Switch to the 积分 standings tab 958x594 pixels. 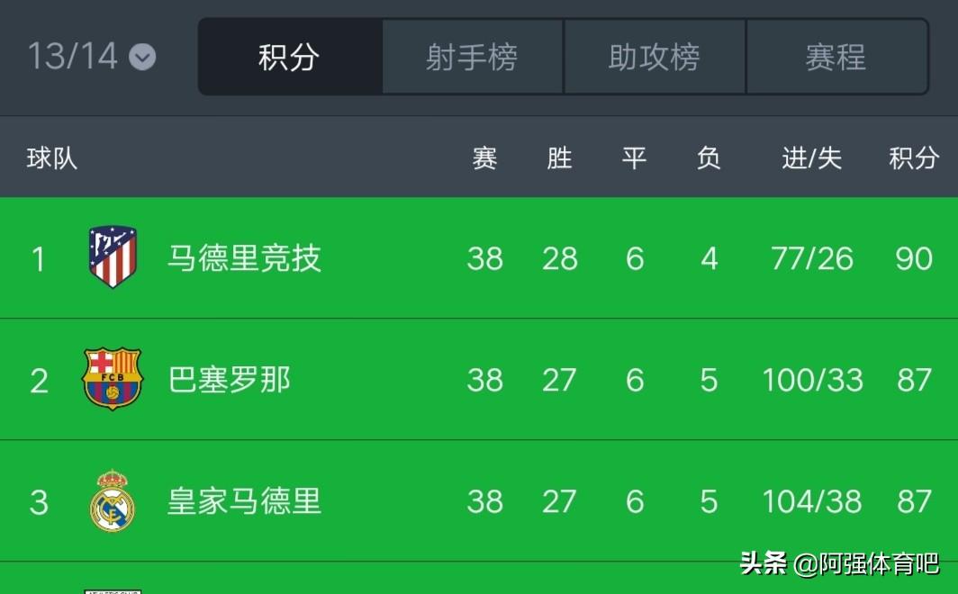pos(289,58)
